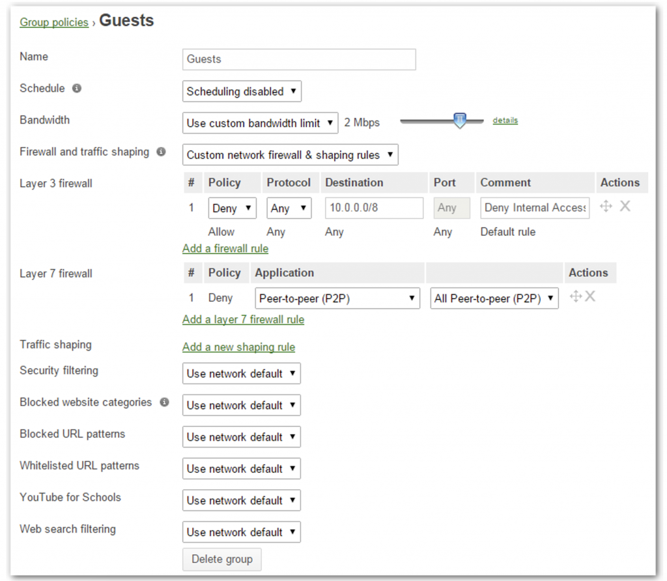
Task: Click move handle of Layer 3 firewall rule
Action: tap(606, 206)
